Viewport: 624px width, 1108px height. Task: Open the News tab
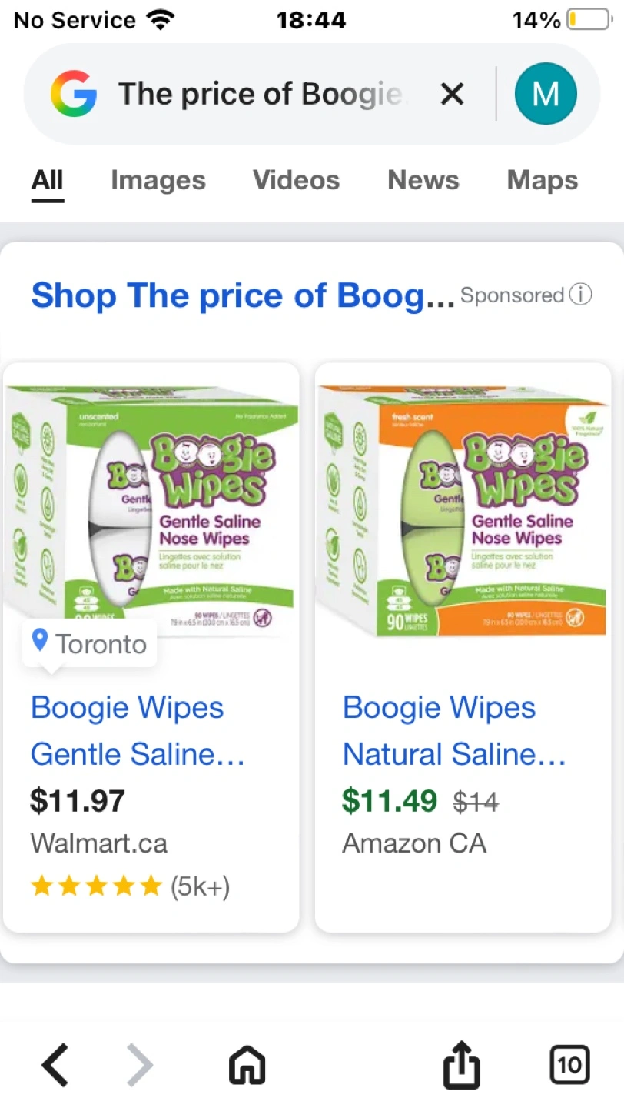pos(423,180)
